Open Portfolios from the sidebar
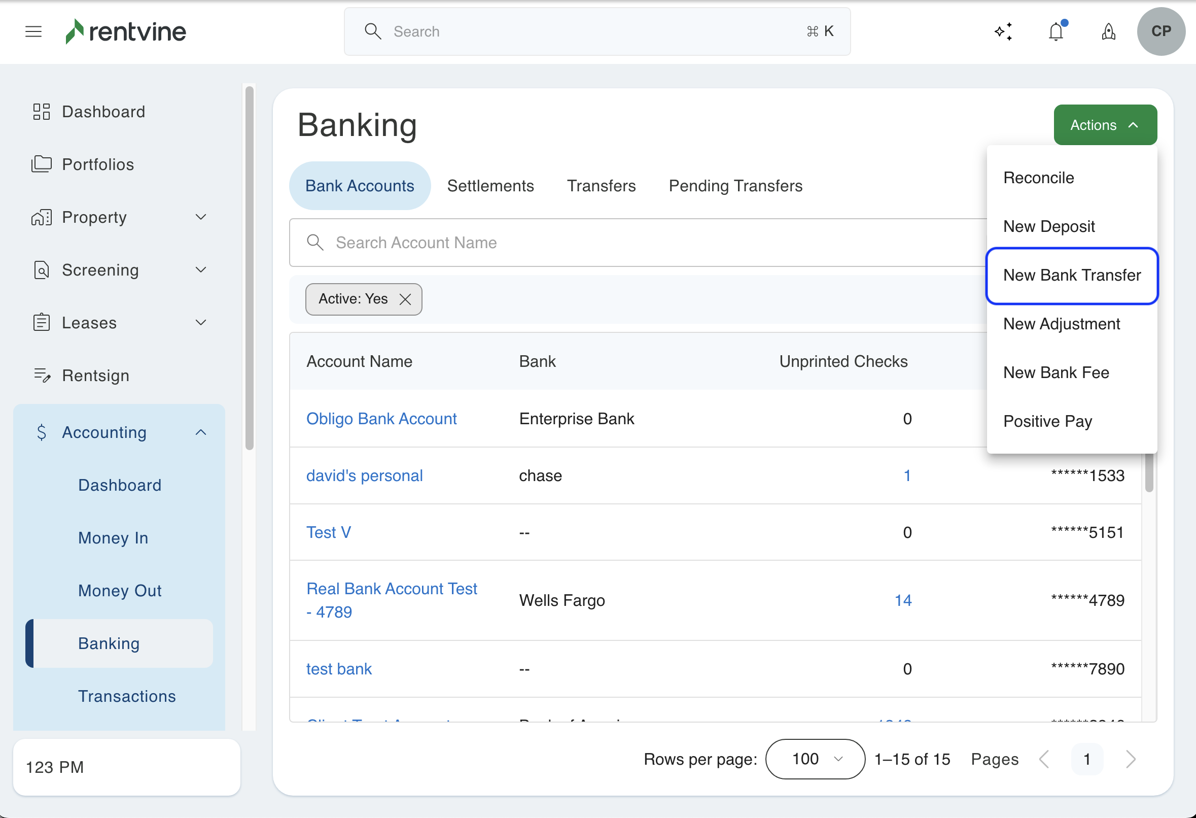 (x=98, y=164)
